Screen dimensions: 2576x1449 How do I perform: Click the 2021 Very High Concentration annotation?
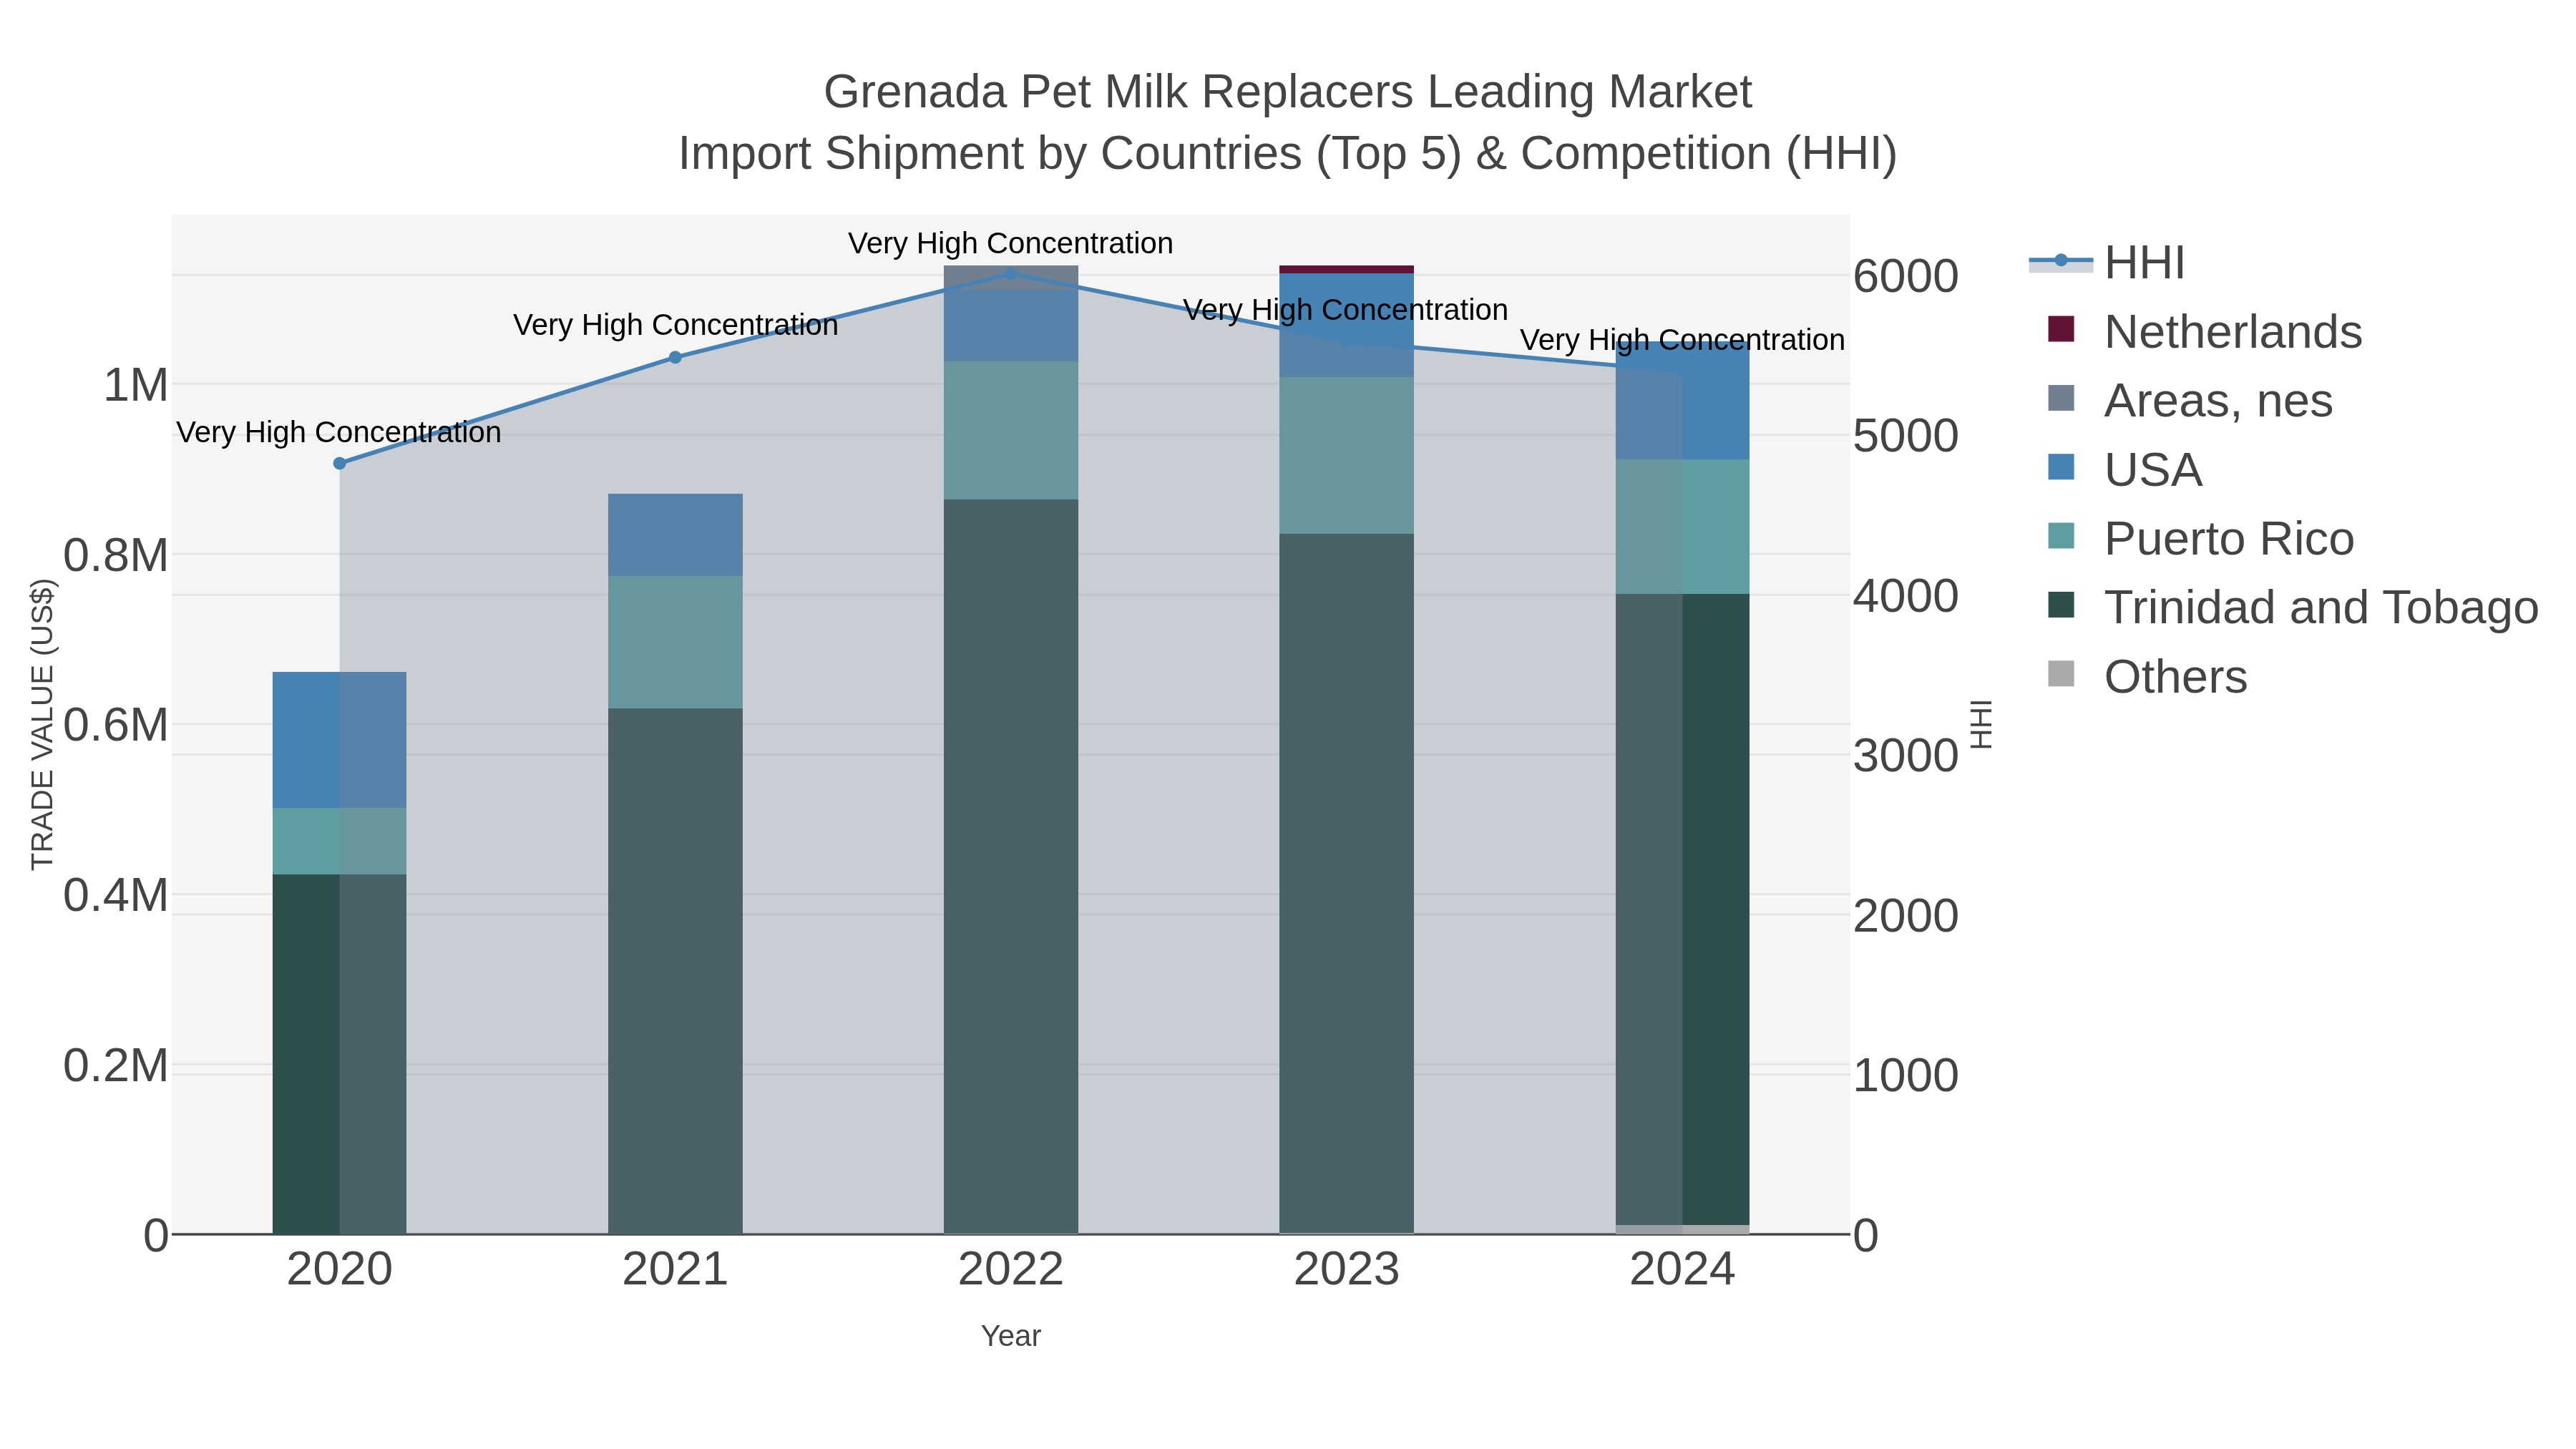click(676, 325)
